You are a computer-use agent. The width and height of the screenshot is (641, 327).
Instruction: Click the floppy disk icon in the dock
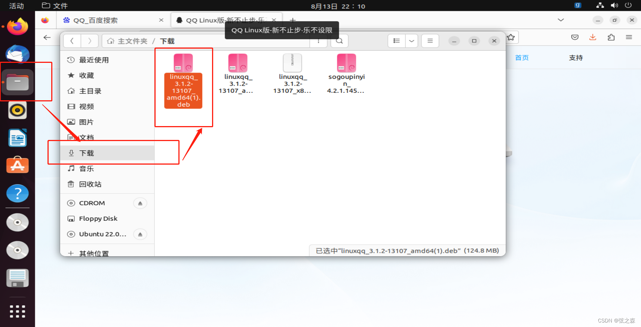pos(17,278)
